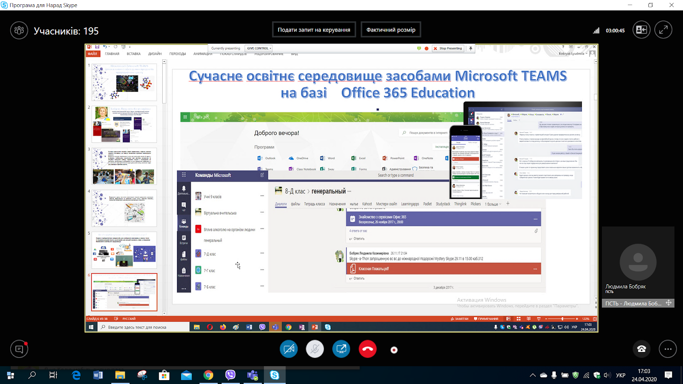Screen dimensions: 683x384
Task: Click pin icon on presenting toolbar
Action: [x=470, y=48]
